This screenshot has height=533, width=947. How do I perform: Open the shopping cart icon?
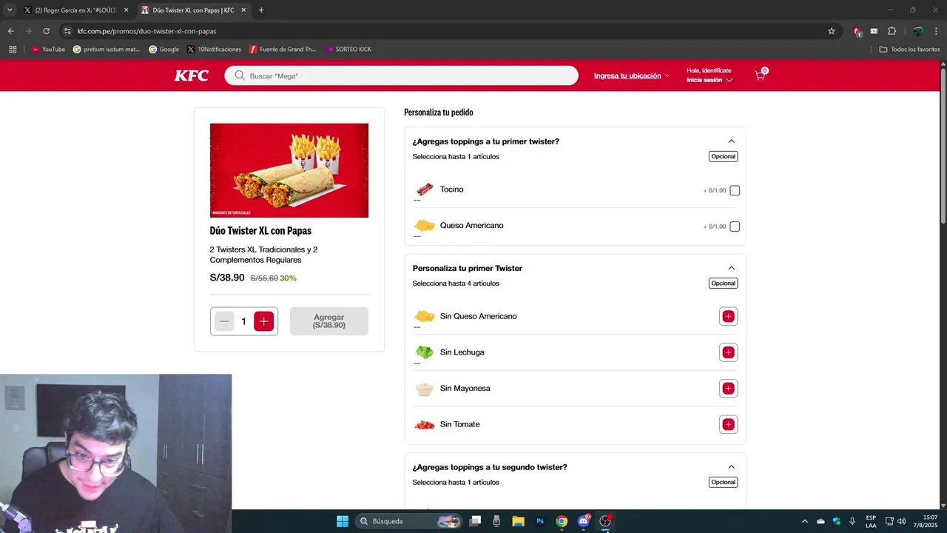click(761, 76)
